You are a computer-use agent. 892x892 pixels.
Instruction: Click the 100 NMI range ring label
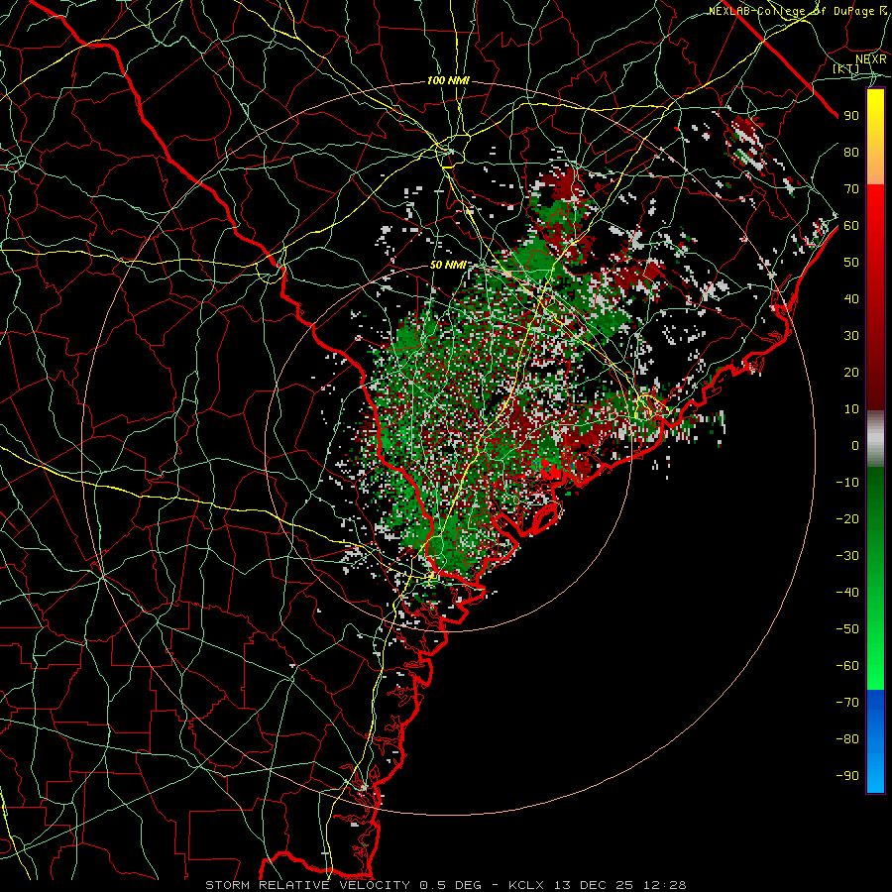tap(448, 81)
